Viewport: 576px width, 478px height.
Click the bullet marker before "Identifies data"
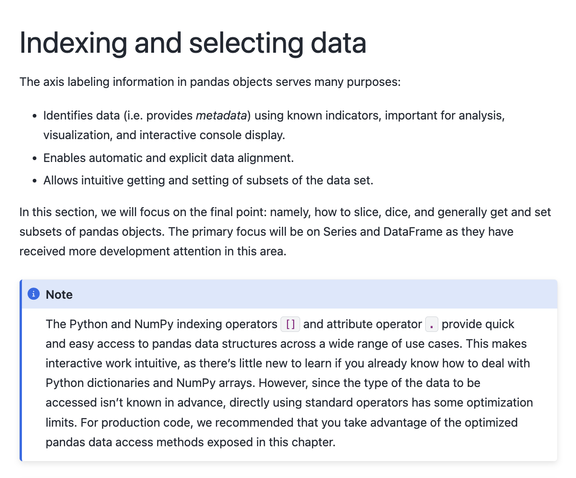point(35,116)
